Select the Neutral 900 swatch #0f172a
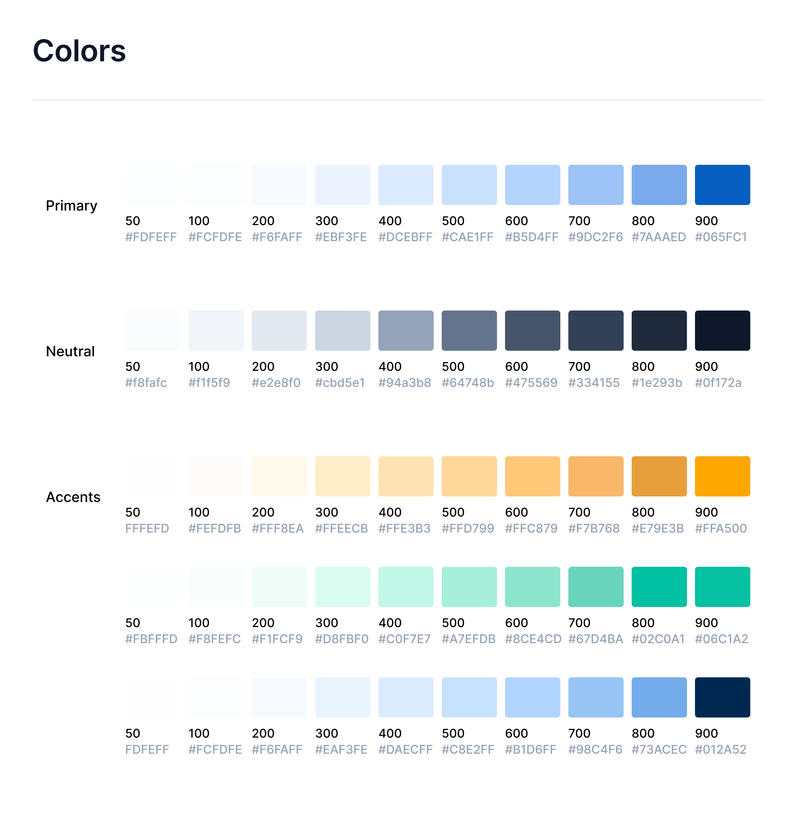 pyautogui.click(x=722, y=330)
